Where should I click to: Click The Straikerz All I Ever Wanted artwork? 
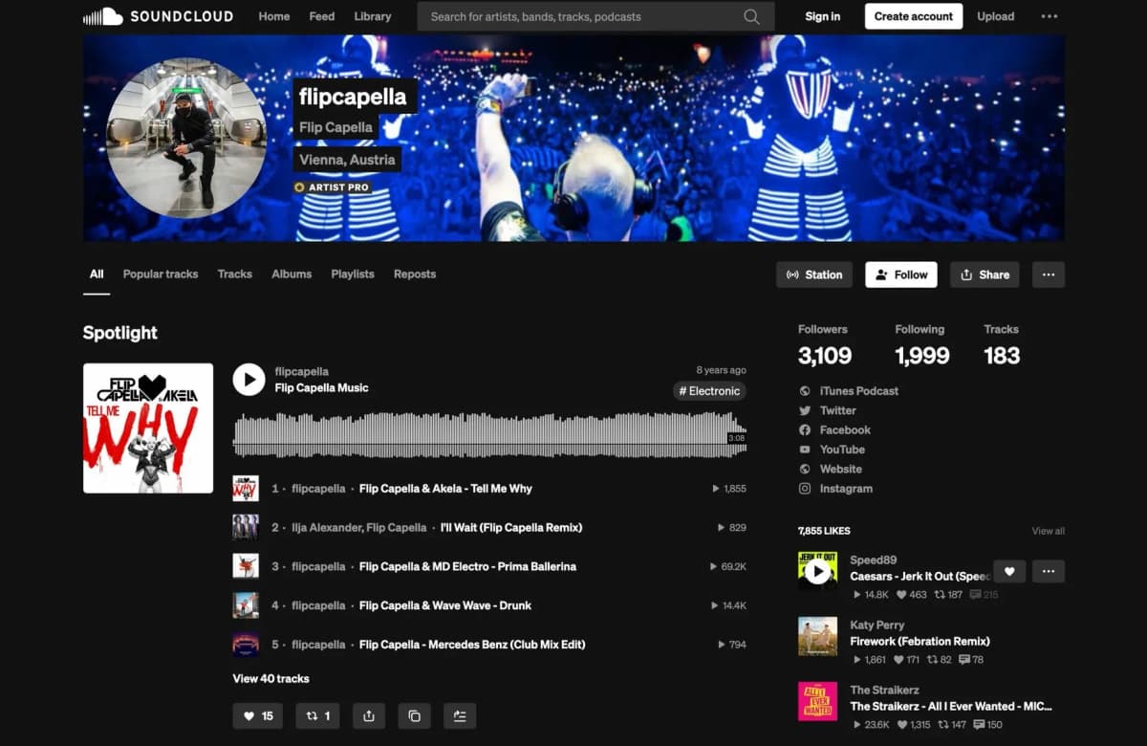pos(817,701)
